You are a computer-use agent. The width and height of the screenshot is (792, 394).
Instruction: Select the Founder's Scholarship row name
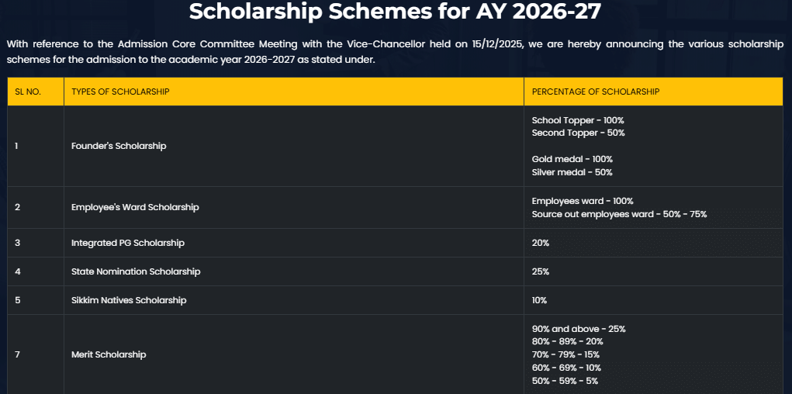(119, 146)
